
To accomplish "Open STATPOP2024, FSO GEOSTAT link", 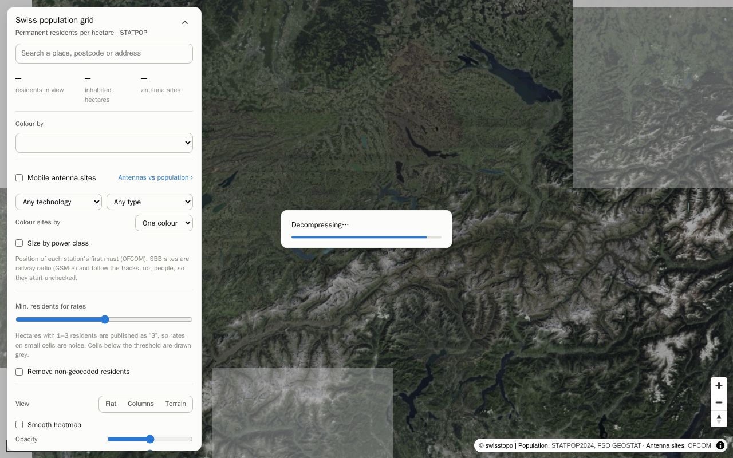I will pos(596,445).
